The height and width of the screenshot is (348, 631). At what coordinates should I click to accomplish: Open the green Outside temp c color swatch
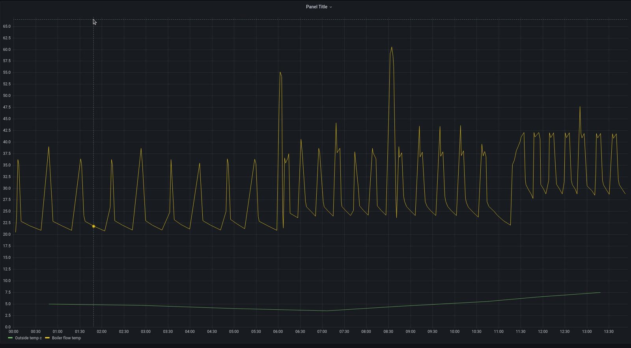click(10, 338)
